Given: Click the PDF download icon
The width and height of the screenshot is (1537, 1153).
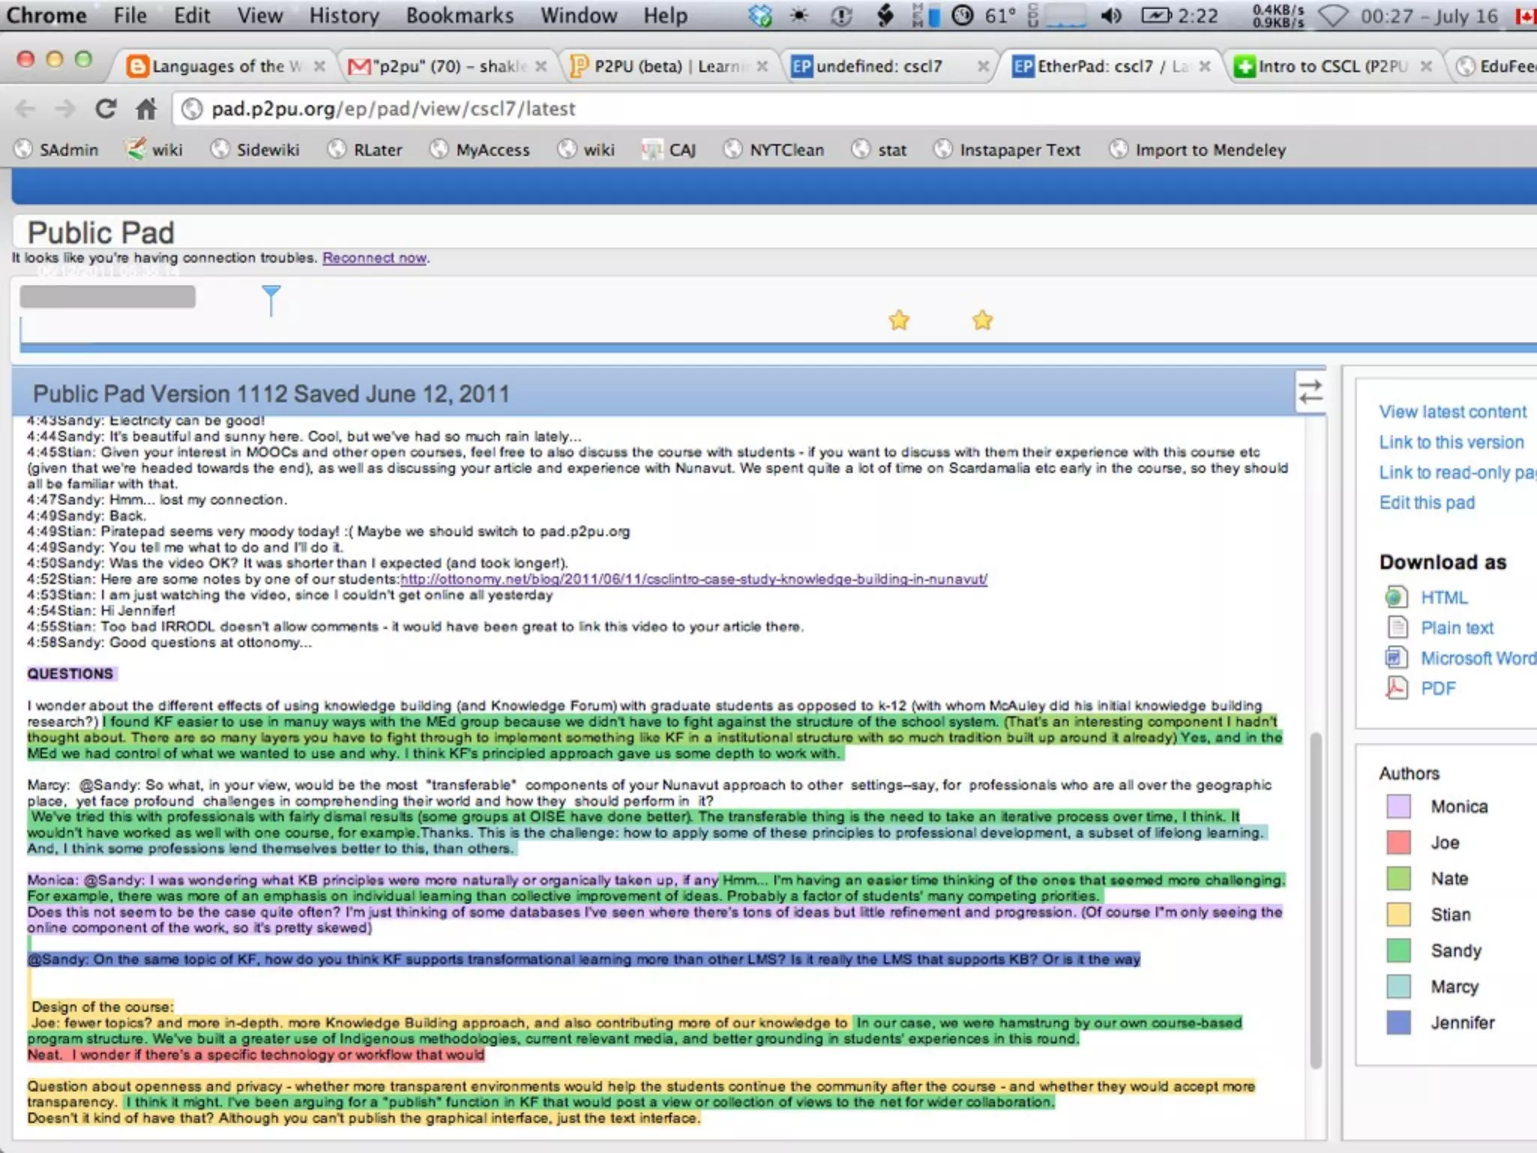Looking at the screenshot, I should [x=1395, y=688].
